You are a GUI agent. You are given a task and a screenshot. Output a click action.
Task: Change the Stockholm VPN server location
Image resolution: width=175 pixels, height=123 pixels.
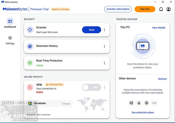pyautogui.click(x=66, y=104)
